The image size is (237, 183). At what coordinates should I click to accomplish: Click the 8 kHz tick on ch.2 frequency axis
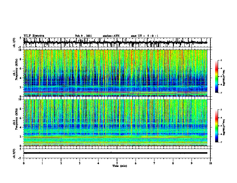click(x=21, y=109)
